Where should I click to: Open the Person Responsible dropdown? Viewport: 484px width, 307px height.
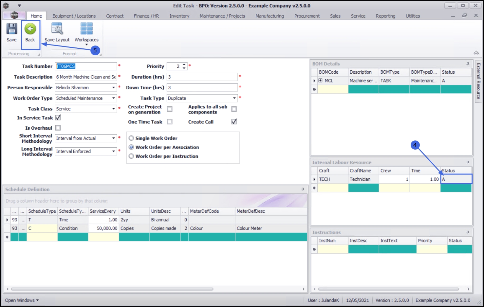click(114, 87)
